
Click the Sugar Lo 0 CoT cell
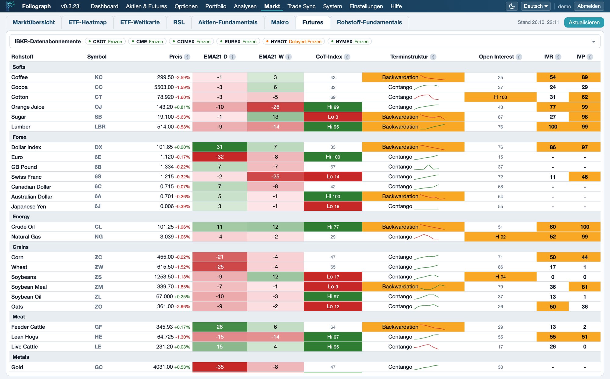tap(333, 117)
